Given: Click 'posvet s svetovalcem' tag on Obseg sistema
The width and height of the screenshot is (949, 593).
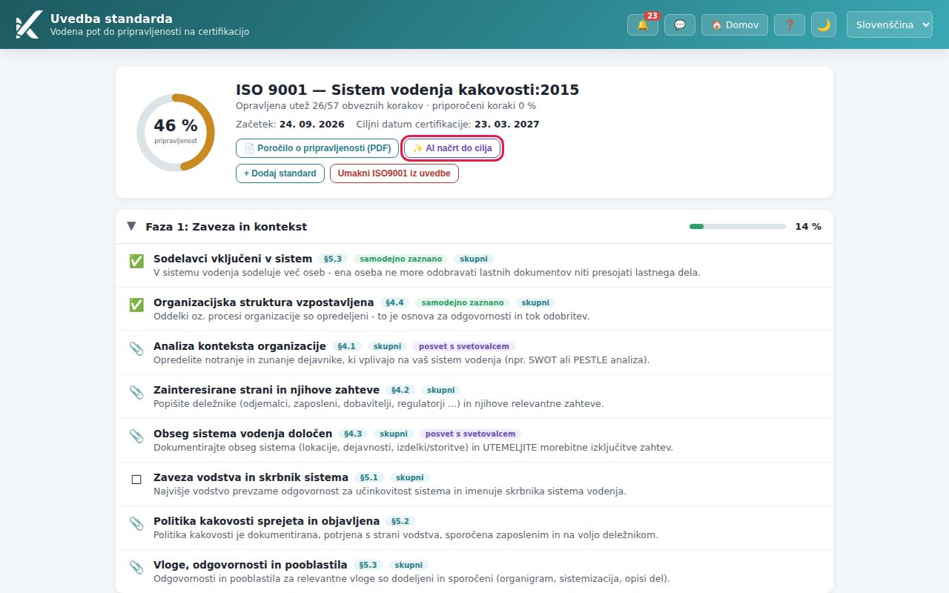Looking at the screenshot, I should [x=470, y=434].
